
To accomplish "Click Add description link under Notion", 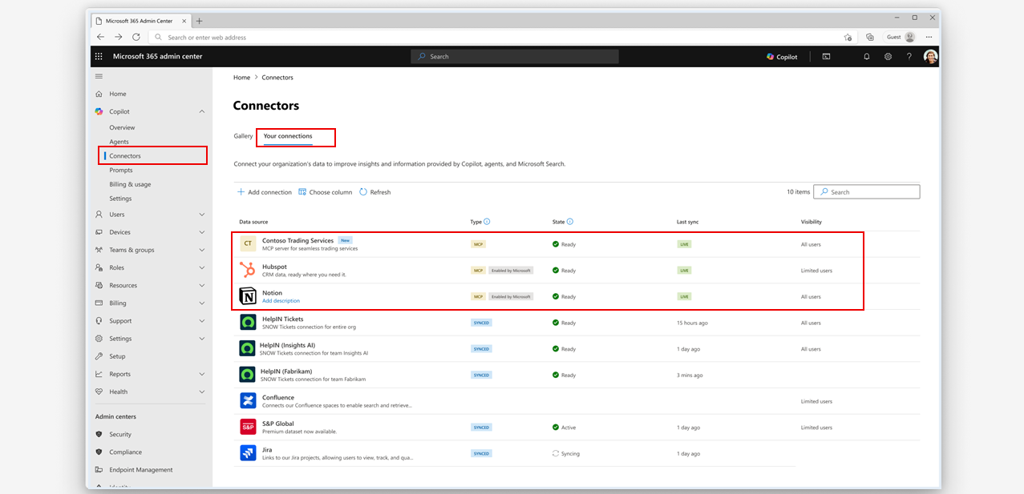I will (x=281, y=301).
